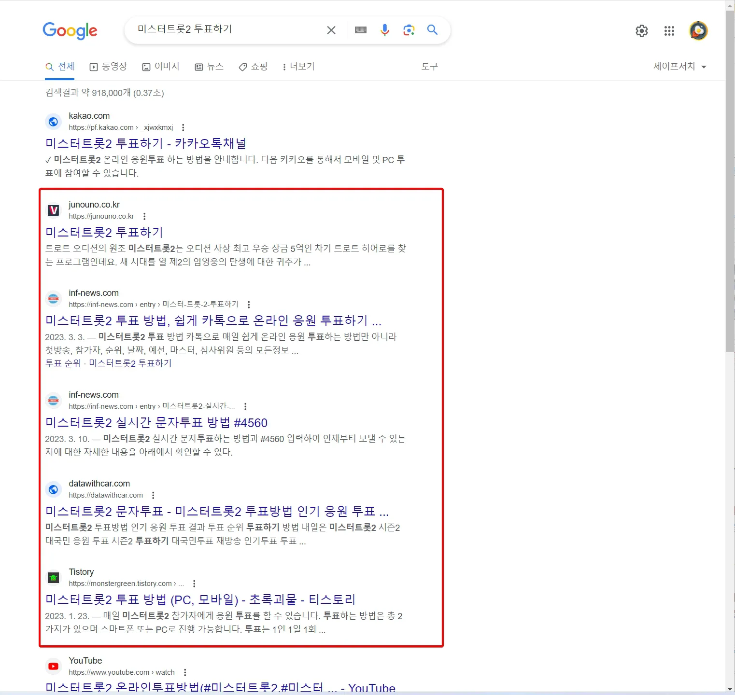This screenshot has height=695, width=735.
Task: Open the settings gear icon
Action: pyautogui.click(x=642, y=31)
